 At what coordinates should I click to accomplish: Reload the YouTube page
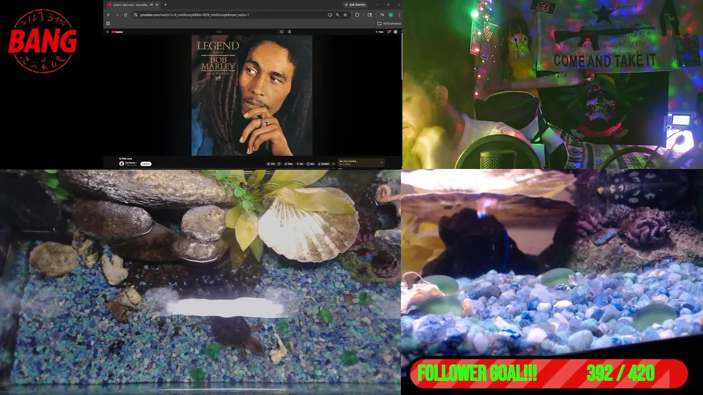125,15
